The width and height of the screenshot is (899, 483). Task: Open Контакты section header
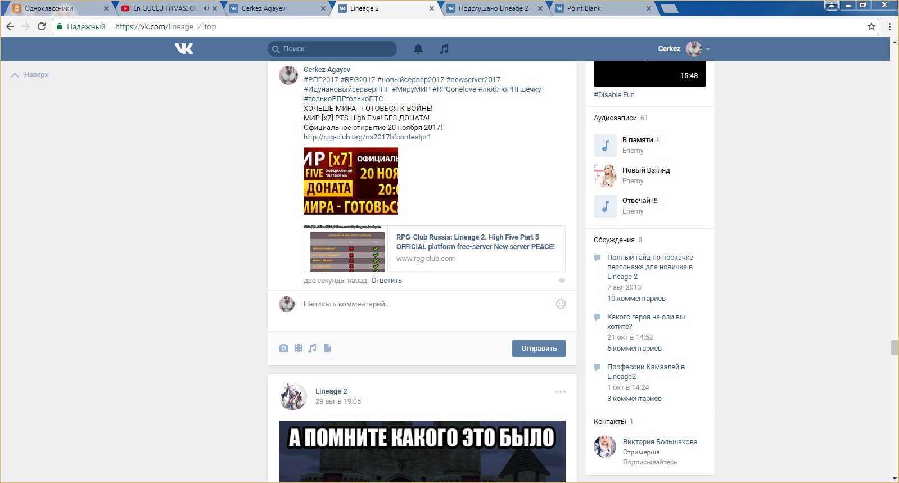[x=610, y=422]
